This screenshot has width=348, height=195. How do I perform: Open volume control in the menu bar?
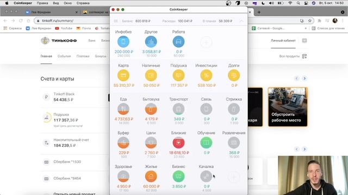click(x=271, y=3)
